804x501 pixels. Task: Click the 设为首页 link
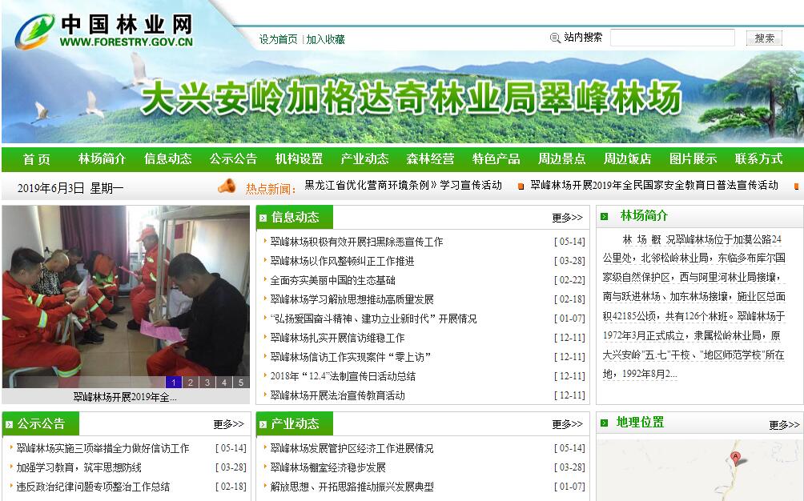tap(278, 39)
